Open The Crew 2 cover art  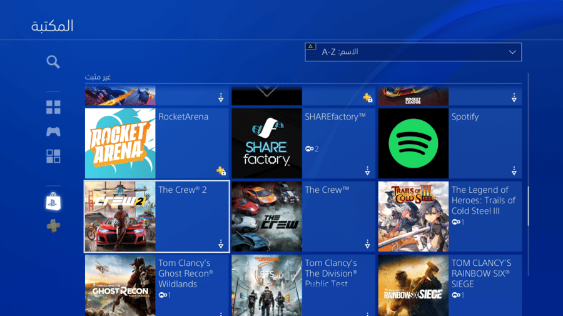point(120,217)
